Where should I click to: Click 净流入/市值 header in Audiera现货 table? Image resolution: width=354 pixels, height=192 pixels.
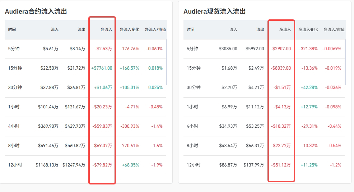(334, 29)
